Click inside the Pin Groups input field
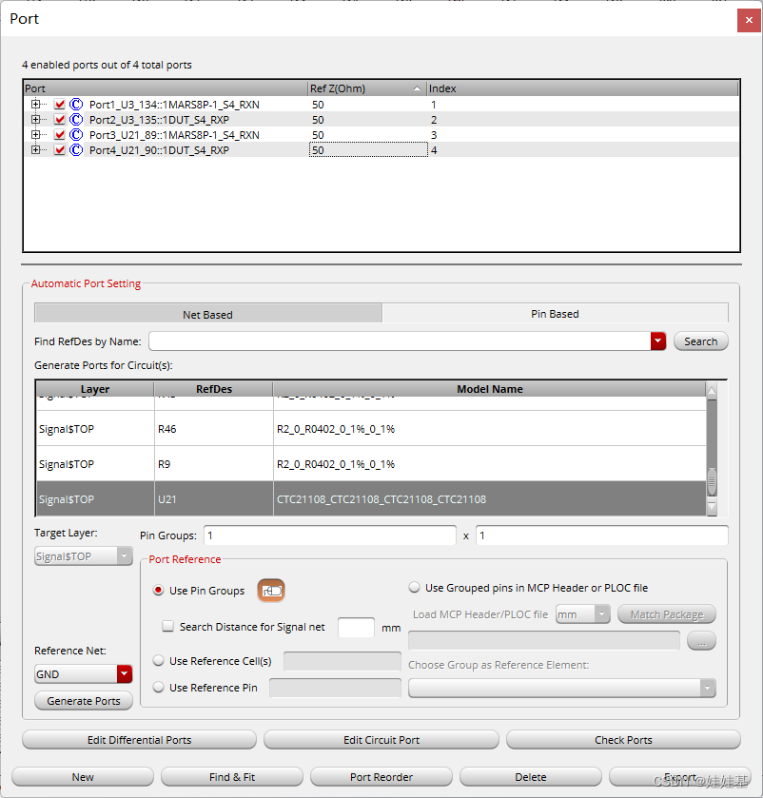 [330, 535]
